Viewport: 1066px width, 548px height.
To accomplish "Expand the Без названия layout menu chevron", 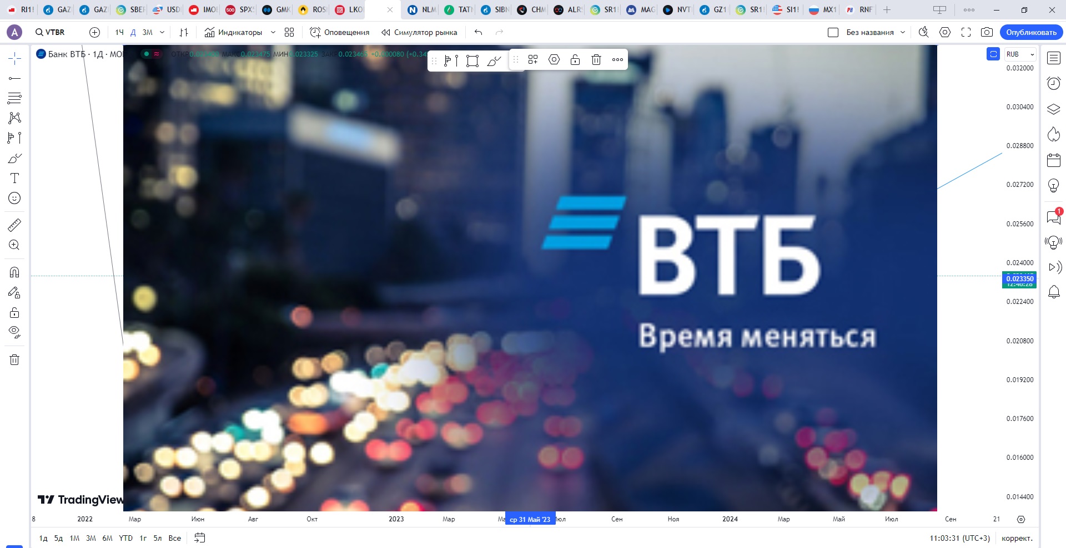I will point(903,32).
